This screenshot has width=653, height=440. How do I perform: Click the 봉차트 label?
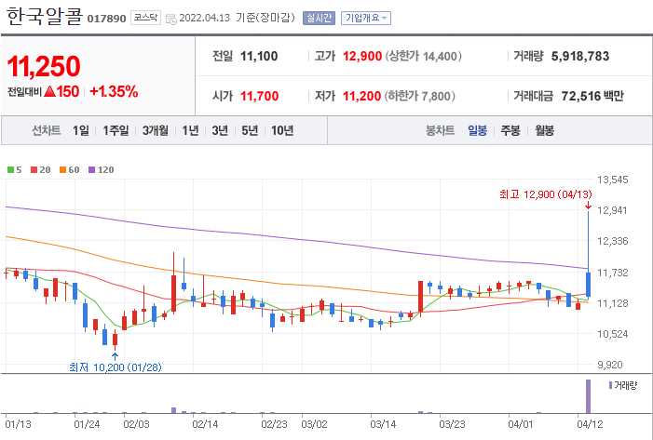pos(440,130)
